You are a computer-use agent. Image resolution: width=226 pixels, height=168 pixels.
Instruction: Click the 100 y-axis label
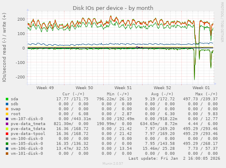pos(21,34)
